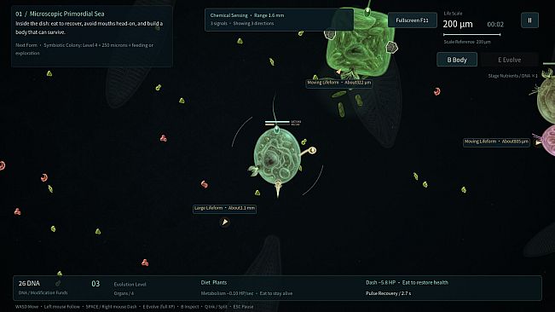Click the E Evolve (full XP) hint

[159, 307]
